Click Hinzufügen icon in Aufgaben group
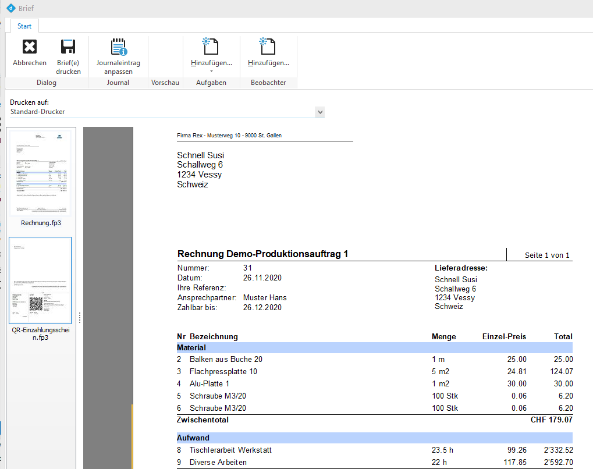Viewport: 593px width, 469px height. click(211, 47)
